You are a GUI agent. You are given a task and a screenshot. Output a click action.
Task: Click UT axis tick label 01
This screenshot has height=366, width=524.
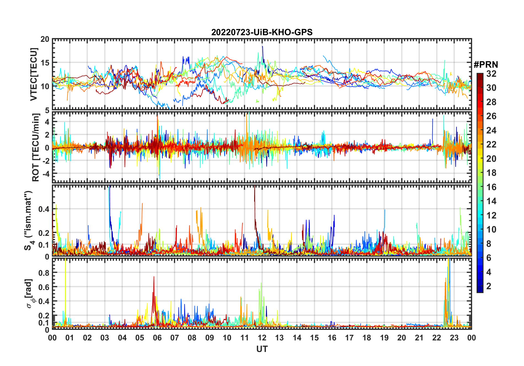click(x=70, y=338)
